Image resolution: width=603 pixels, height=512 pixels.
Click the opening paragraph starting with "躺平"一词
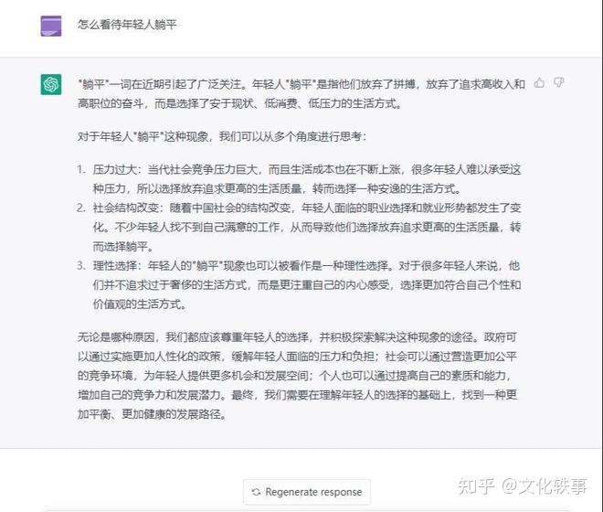click(x=301, y=93)
